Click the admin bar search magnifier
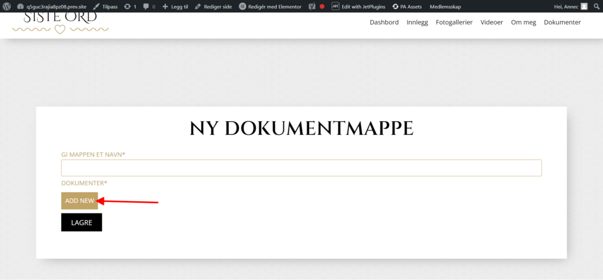 pyautogui.click(x=597, y=6)
